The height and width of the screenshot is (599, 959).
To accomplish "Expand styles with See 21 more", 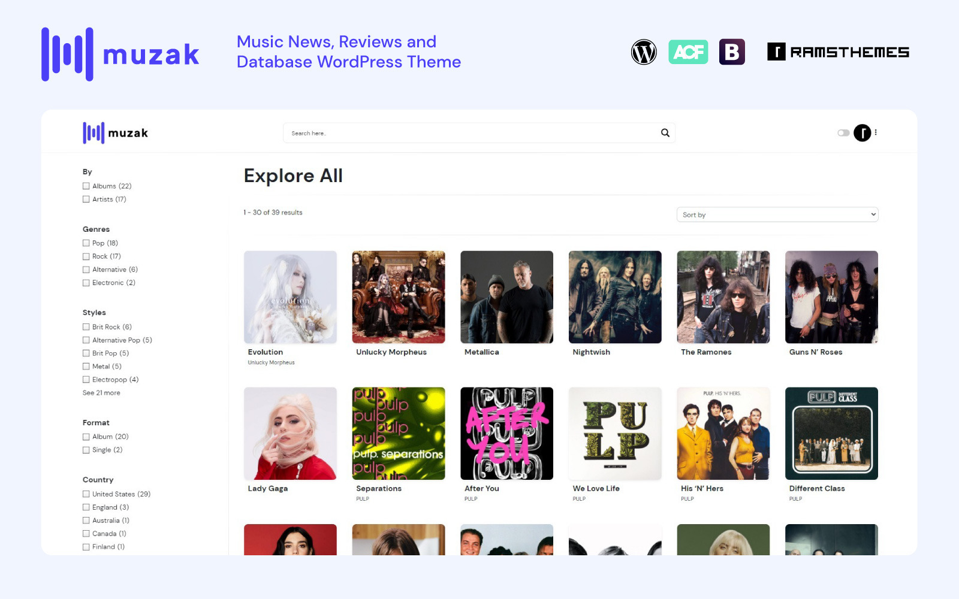I will tap(101, 392).
